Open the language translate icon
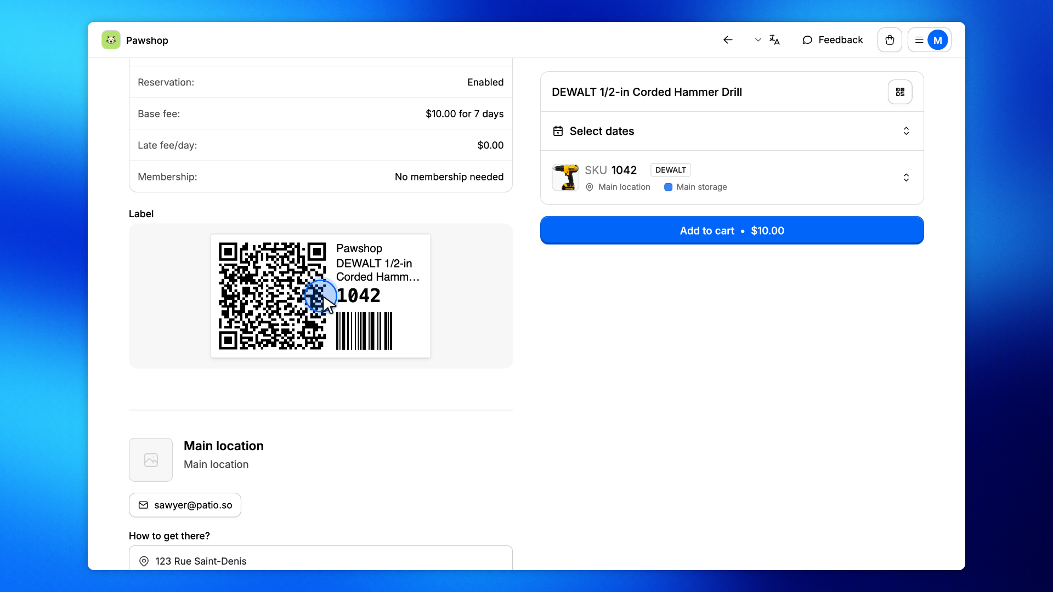 tap(774, 40)
